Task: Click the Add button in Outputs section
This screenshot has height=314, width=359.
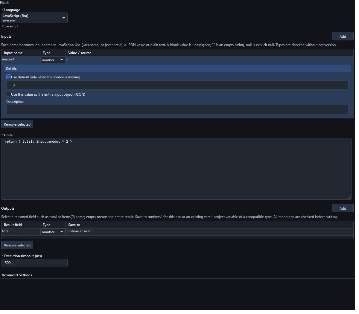Action: coord(343,208)
